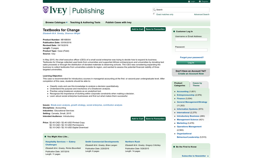This screenshot has height=158, width=253.
Task: Open Hospitality Services — Eatery Challenges case
Action: click(x=60, y=143)
